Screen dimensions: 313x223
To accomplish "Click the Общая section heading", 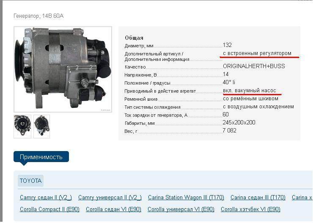I will point(134,38).
